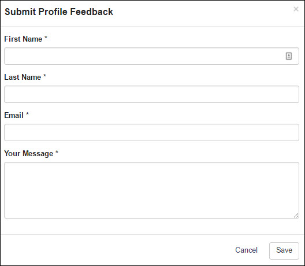Grab the message box resize handle
Screen dimensions: 305x266
[296, 215]
